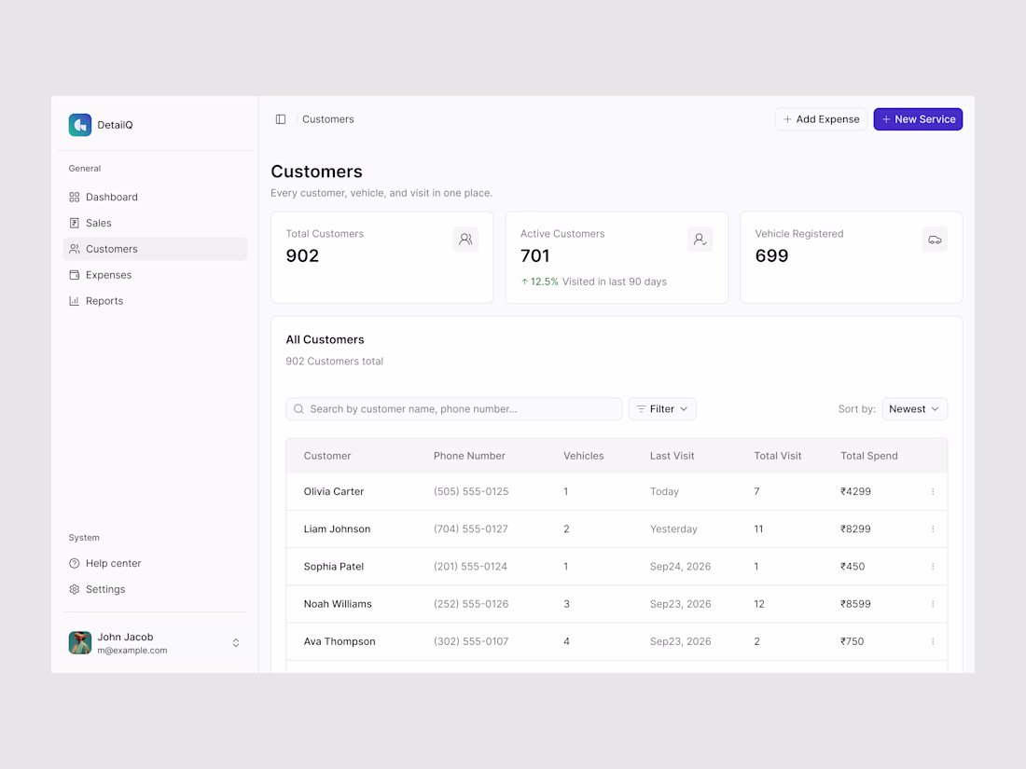The height and width of the screenshot is (769, 1026).
Task: Expand the John Jacob account switcher
Action: [236, 643]
